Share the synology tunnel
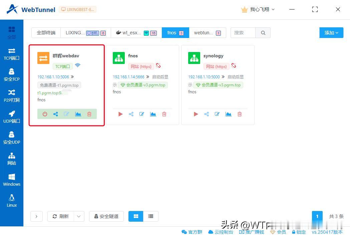 [207, 114]
